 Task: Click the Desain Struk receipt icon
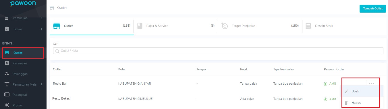(x=308, y=26)
